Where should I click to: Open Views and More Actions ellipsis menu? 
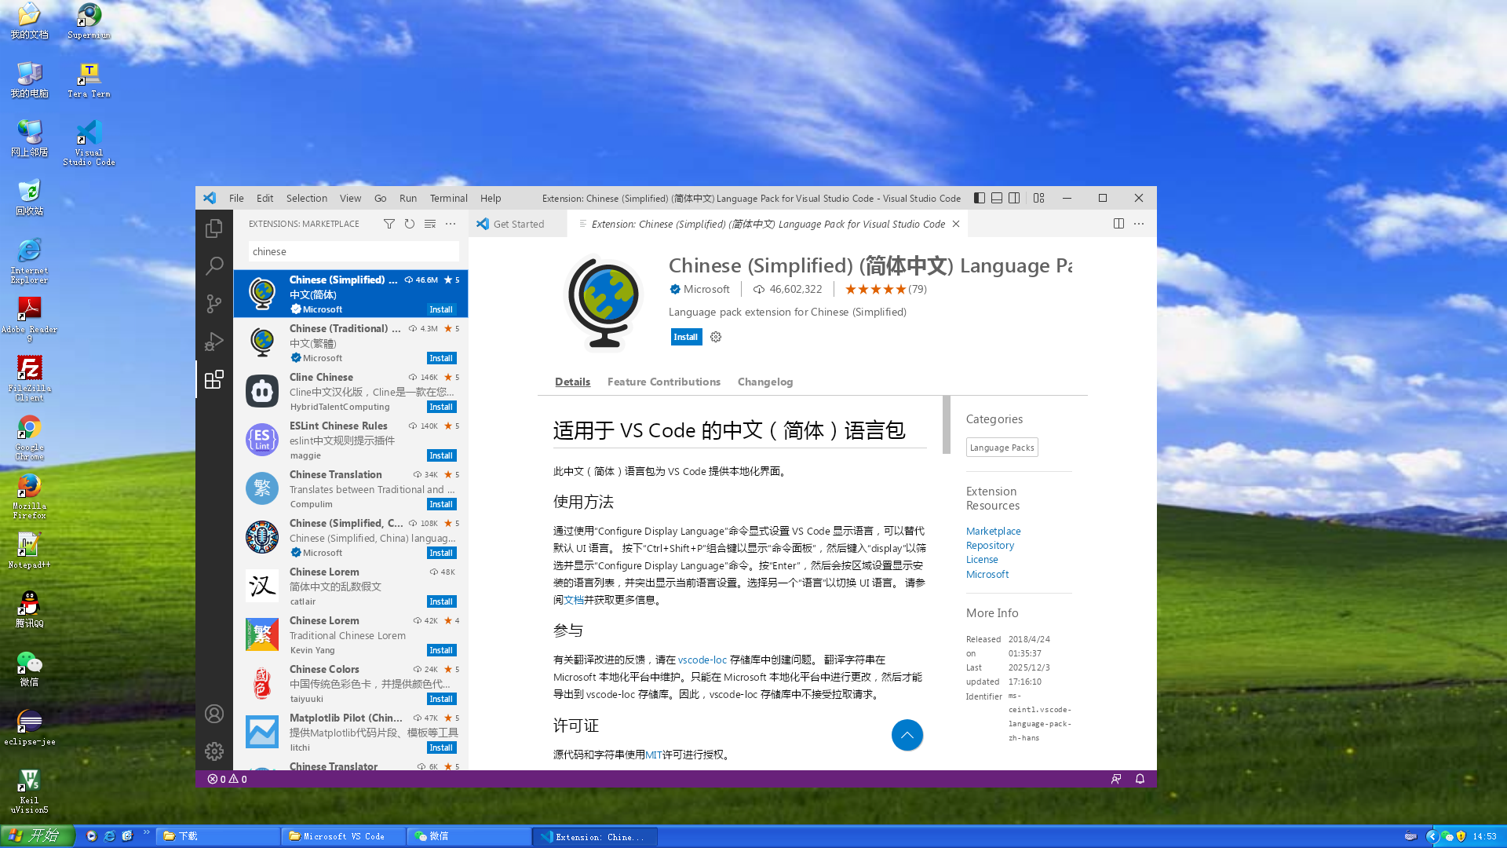click(451, 224)
